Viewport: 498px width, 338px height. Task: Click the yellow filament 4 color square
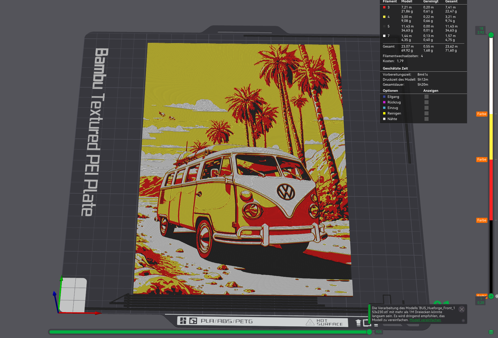coord(384,17)
